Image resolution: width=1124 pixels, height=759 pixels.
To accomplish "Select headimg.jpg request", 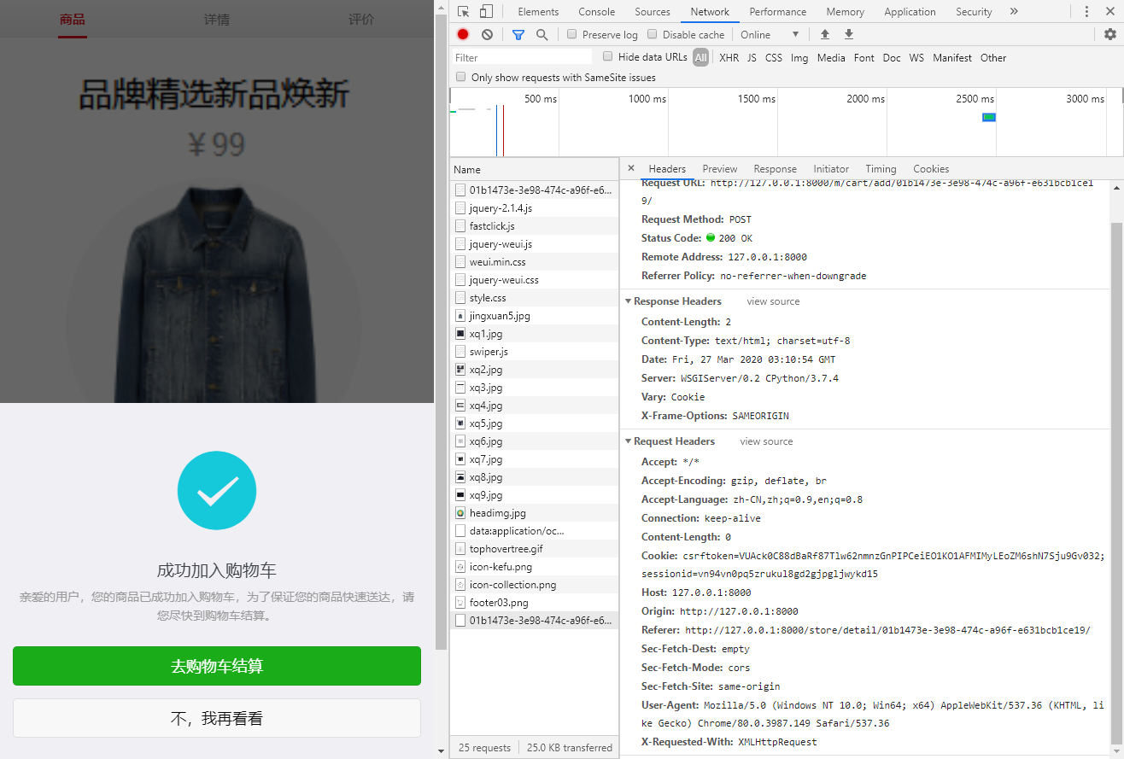I will pyautogui.click(x=534, y=513).
